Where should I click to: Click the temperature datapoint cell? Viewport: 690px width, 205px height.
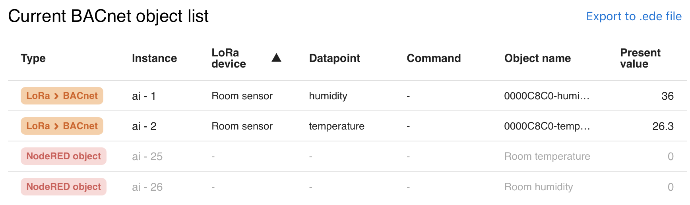tap(337, 126)
